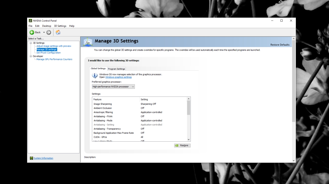Minimize the NVIDIA Control Panel window

click(x=272, y=21)
